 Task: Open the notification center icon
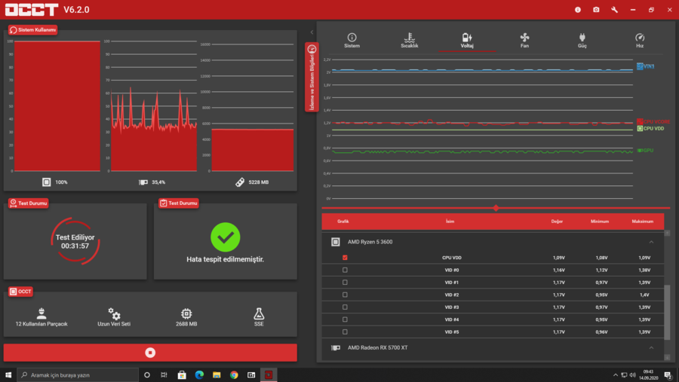(x=668, y=374)
